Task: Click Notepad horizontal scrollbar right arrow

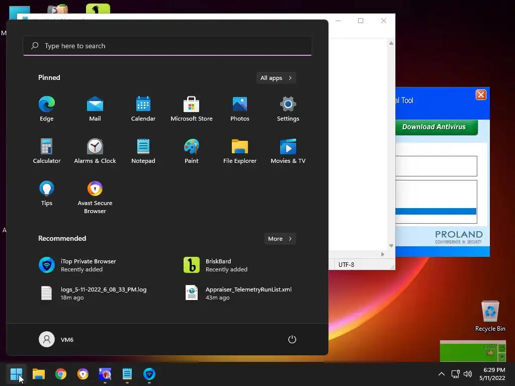Action: (383, 254)
